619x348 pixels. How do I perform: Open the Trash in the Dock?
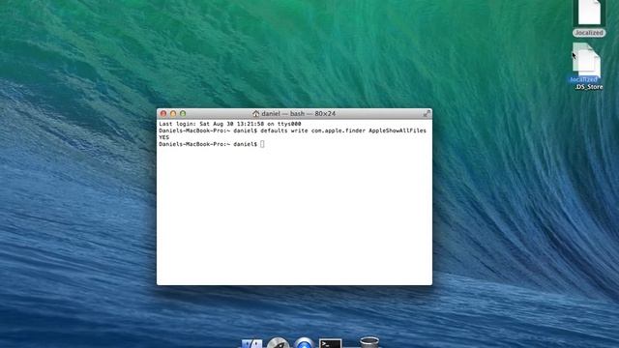tap(369, 342)
